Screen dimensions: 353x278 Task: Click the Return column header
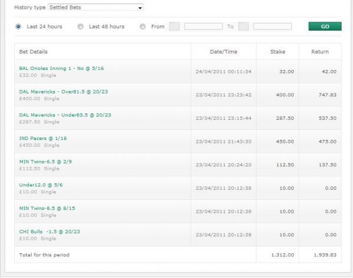(x=319, y=52)
